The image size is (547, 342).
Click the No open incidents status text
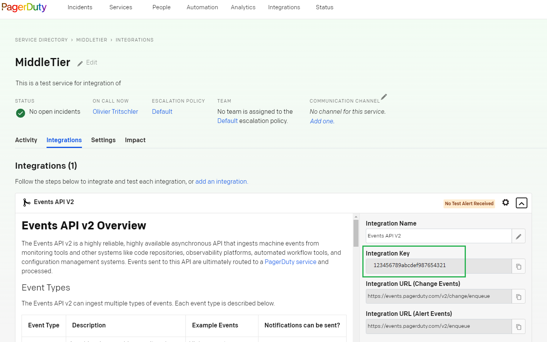55,112
